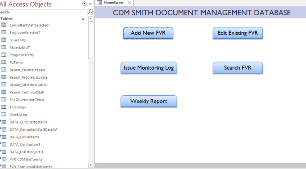This screenshot has width=306, height=169.
Task: Select the WeeklyLog table name
Action: point(18,115)
